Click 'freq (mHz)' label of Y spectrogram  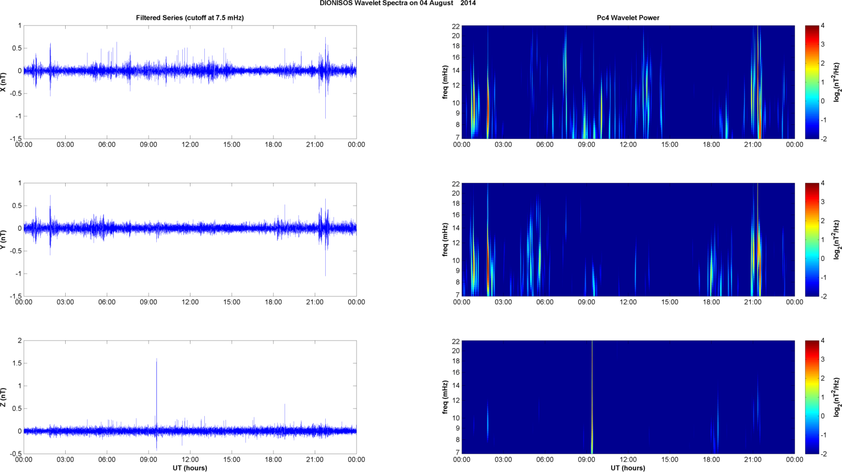pyautogui.click(x=445, y=239)
